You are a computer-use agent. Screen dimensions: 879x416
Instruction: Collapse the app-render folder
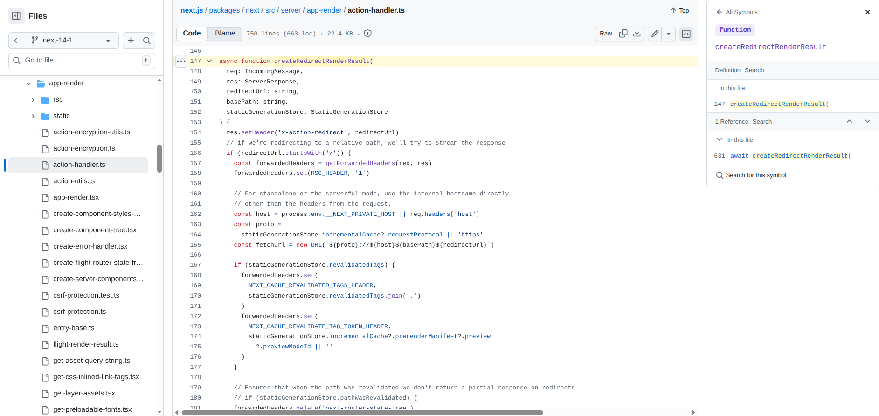29,83
